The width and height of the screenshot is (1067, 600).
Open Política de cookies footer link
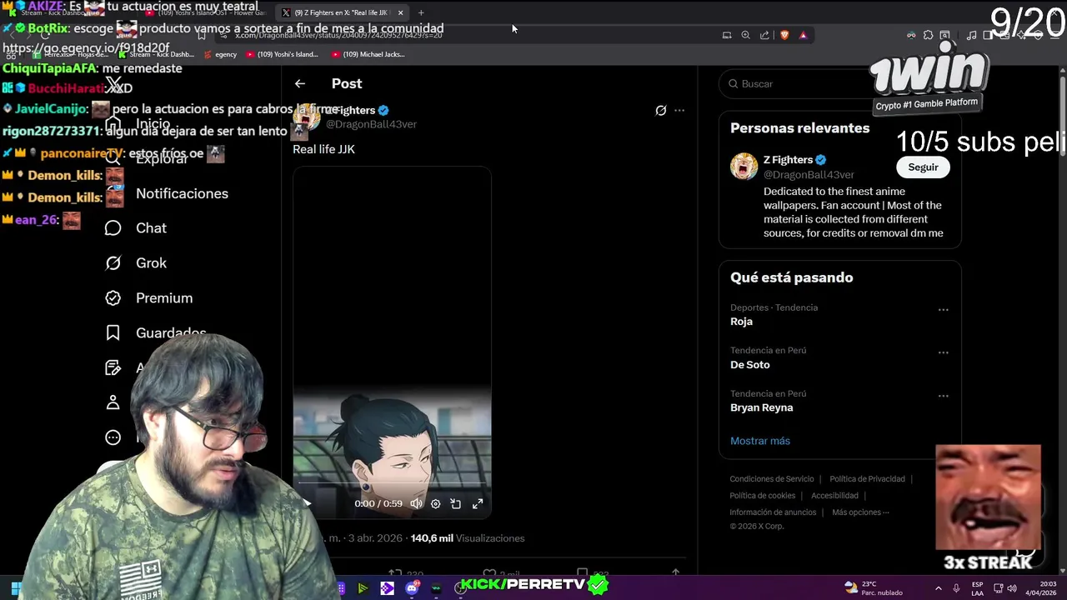763,496
